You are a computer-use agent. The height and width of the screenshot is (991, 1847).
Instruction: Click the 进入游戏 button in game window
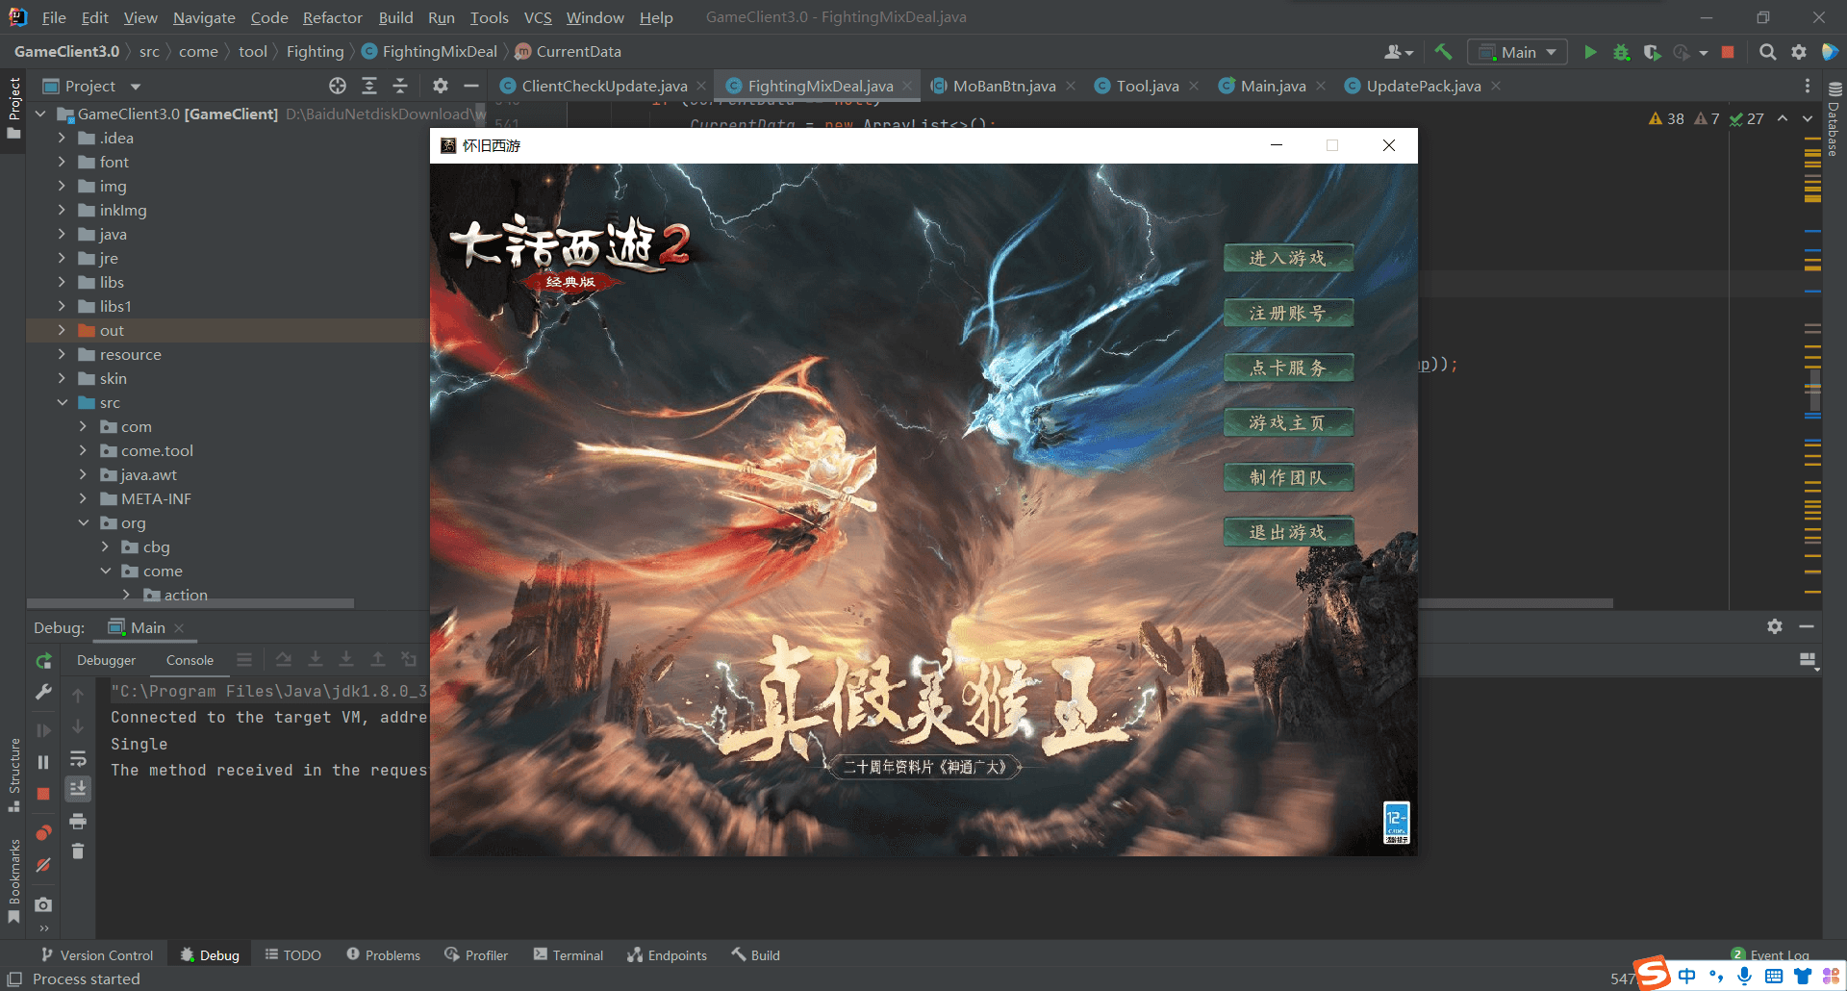[1288, 258]
